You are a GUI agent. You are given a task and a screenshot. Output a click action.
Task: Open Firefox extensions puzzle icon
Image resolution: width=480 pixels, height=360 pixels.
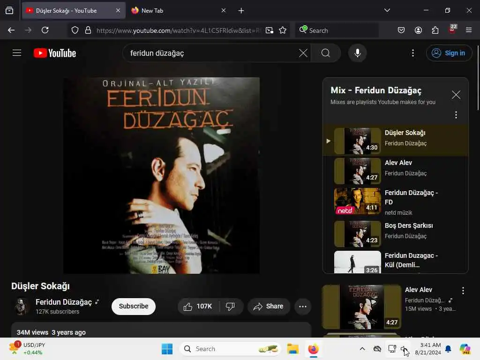tap(435, 30)
